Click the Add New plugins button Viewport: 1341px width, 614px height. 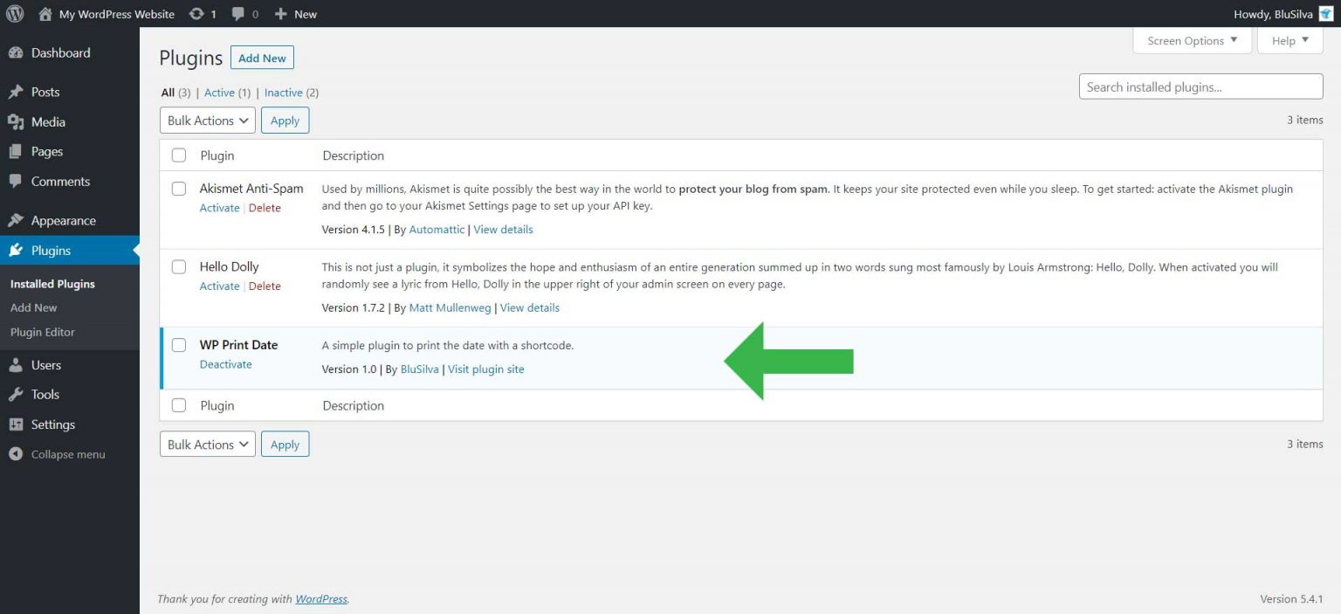(x=262, y=58)
